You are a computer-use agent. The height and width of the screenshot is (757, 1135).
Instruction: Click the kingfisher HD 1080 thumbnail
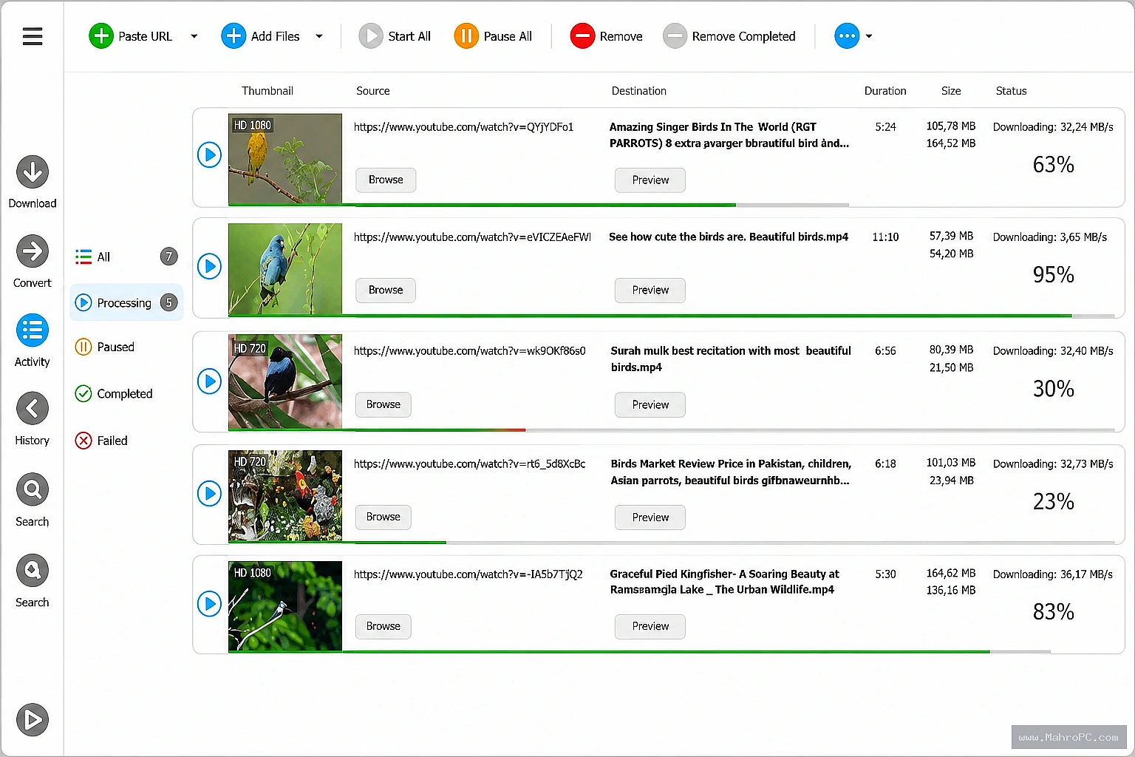click(x=285, y=606)
